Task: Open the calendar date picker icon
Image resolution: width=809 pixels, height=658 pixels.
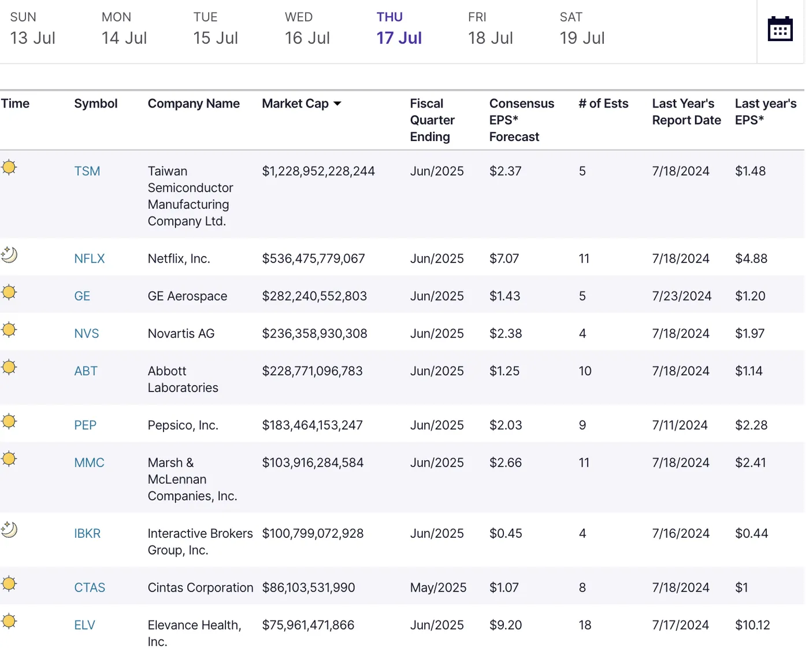Action: 780,29
